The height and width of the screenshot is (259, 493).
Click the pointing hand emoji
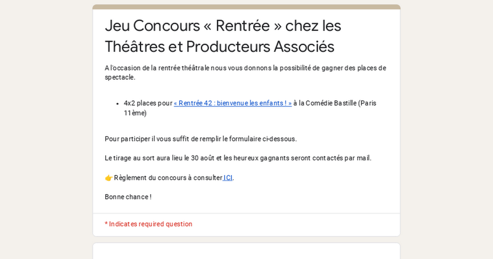click(x=108, y=178)
